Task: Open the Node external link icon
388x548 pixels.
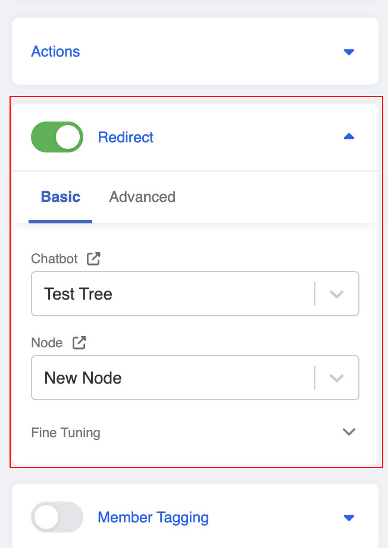Action: [79, 342]
